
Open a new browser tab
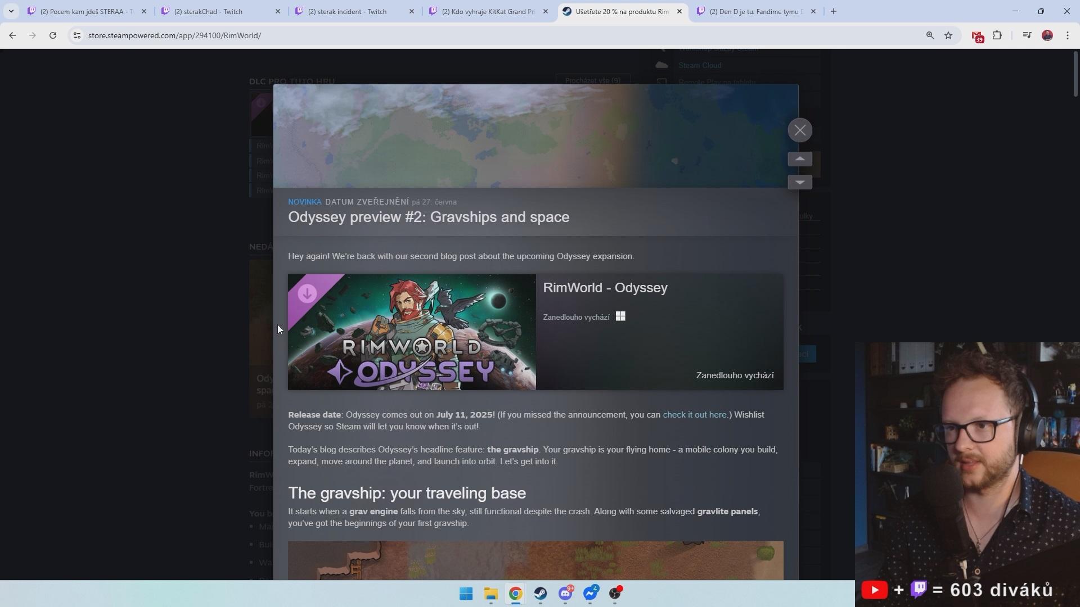[x=834, y=11]
